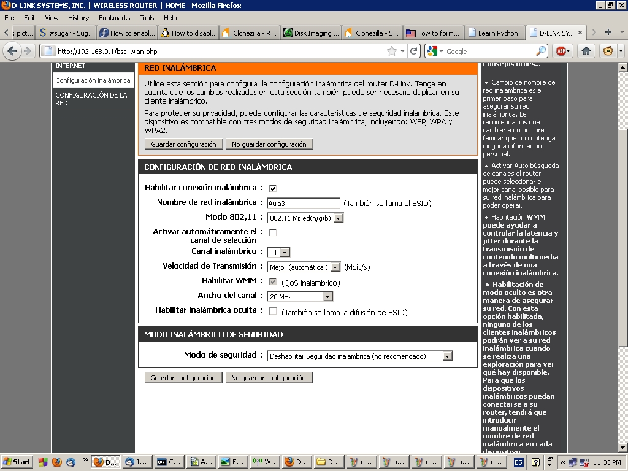The image size is (628, 471).
Task: Check Habilitar inalámbrica oculta option
Action: 273,311
